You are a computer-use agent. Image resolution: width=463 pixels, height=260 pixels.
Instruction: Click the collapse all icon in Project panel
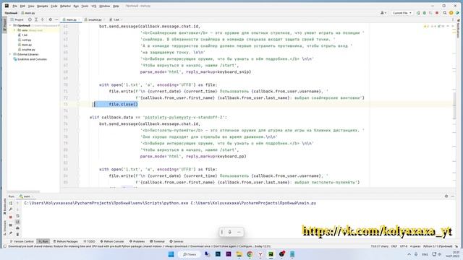point(42,19)
